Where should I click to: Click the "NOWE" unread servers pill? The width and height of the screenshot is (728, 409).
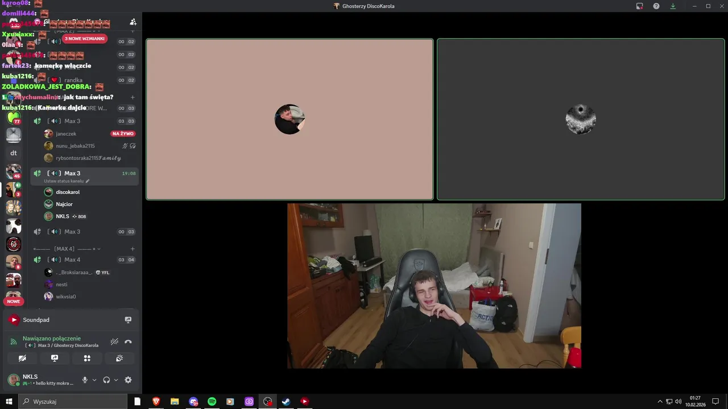(14, 301)
